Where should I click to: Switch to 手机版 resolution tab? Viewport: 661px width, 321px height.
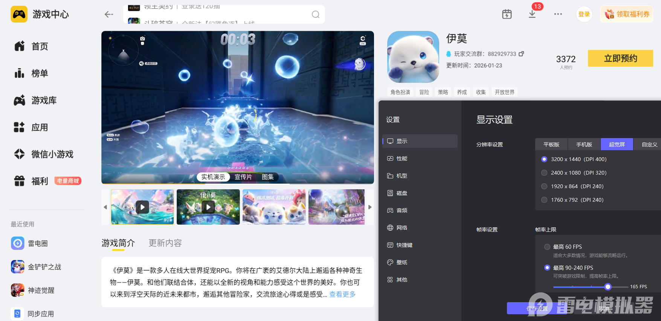(584, 145)
